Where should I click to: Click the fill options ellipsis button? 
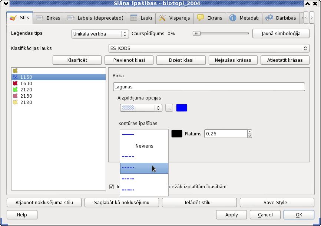point(169,108)
